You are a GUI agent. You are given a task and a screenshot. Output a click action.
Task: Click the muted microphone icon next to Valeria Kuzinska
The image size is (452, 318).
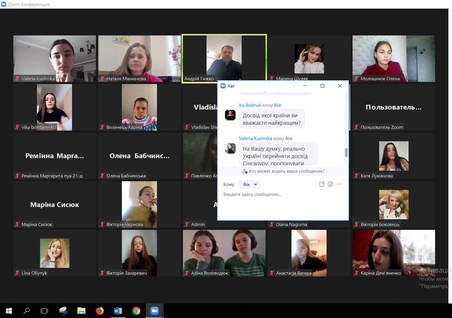click(17, 79)
